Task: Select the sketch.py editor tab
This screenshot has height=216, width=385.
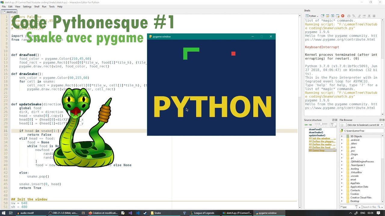Action: [x=10, y=12]
